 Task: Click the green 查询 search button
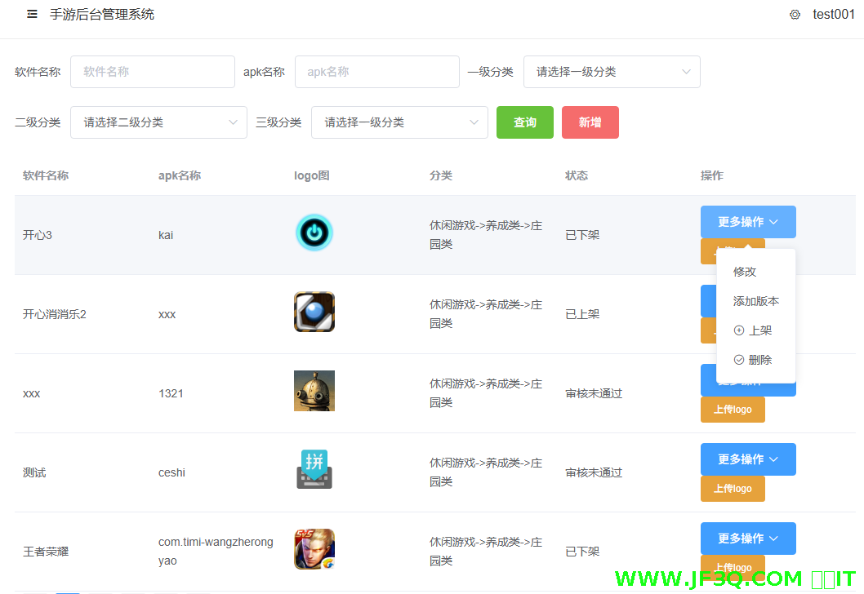pyautogui.click(x=524, y=122)
